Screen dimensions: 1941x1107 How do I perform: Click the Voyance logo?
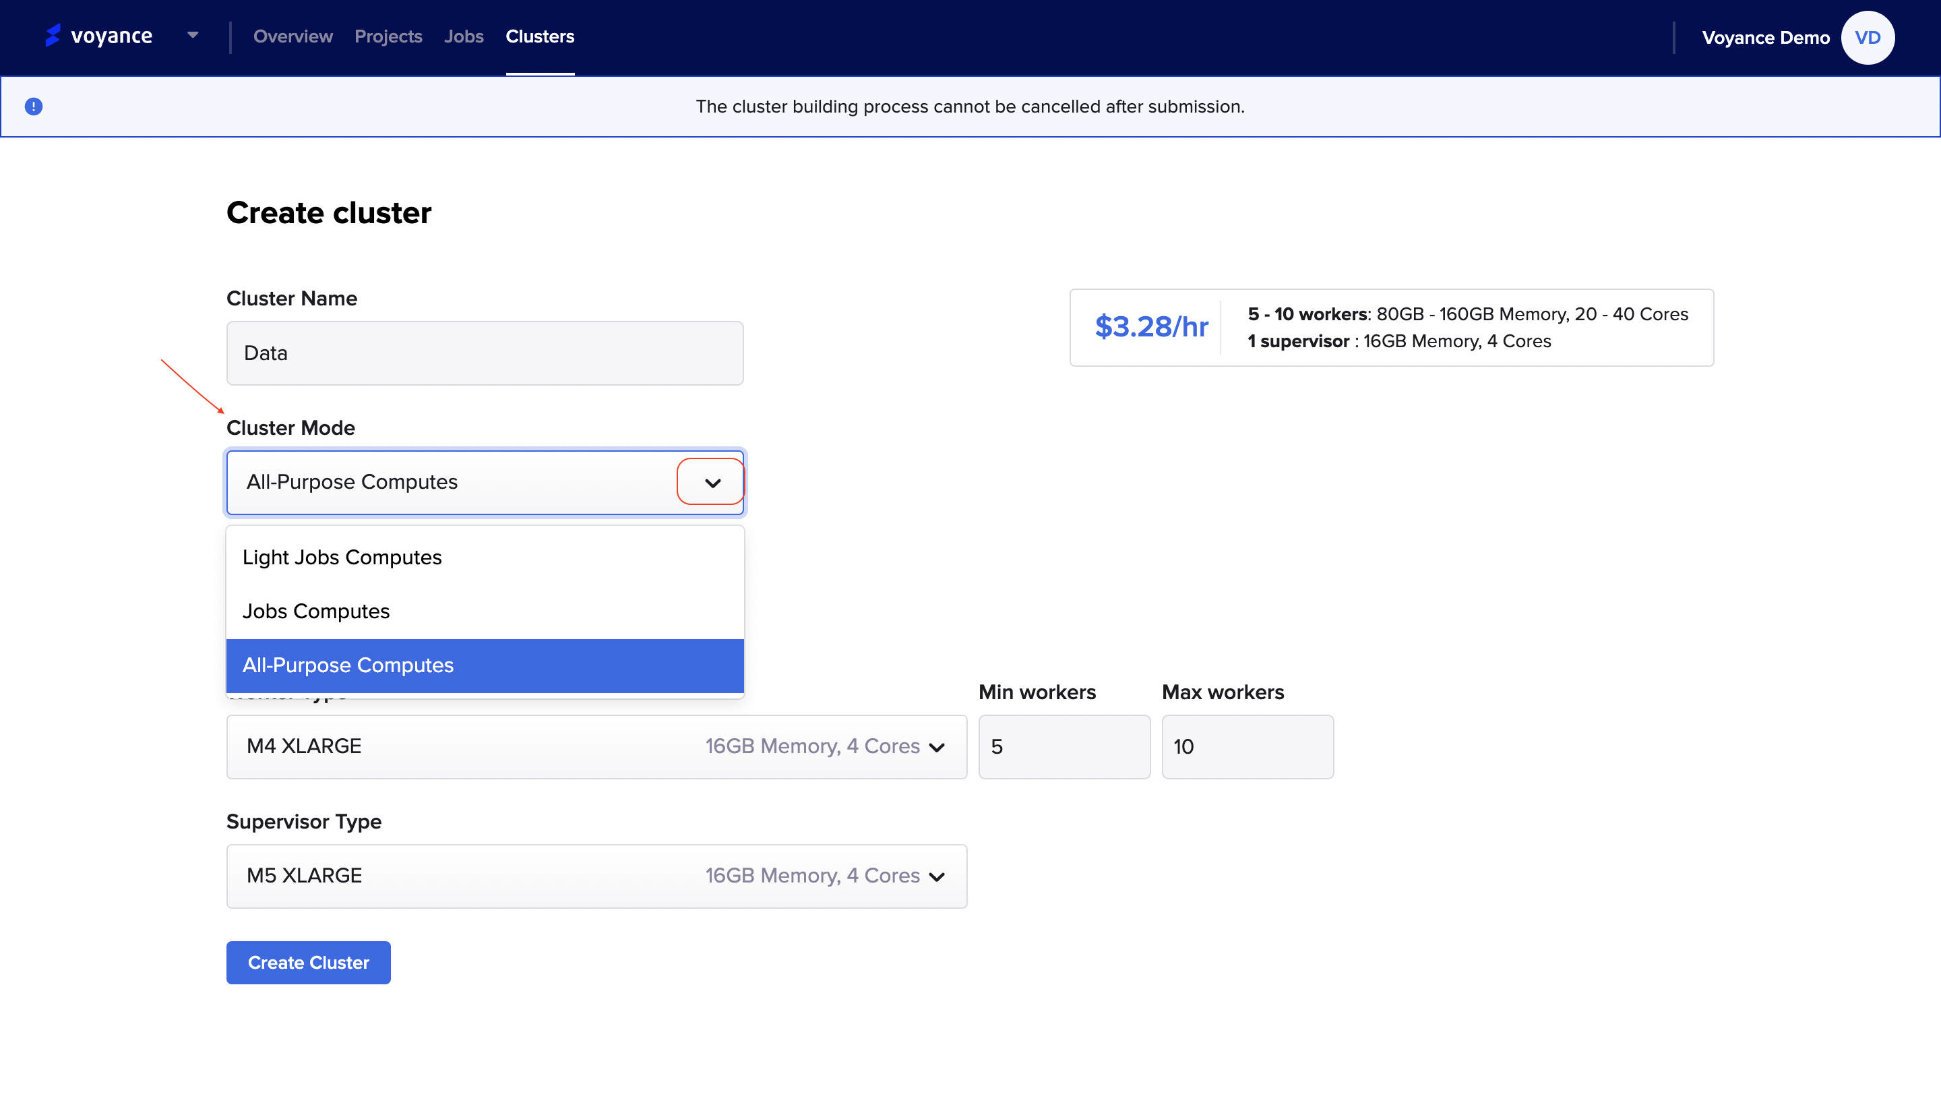click(99, 36)
